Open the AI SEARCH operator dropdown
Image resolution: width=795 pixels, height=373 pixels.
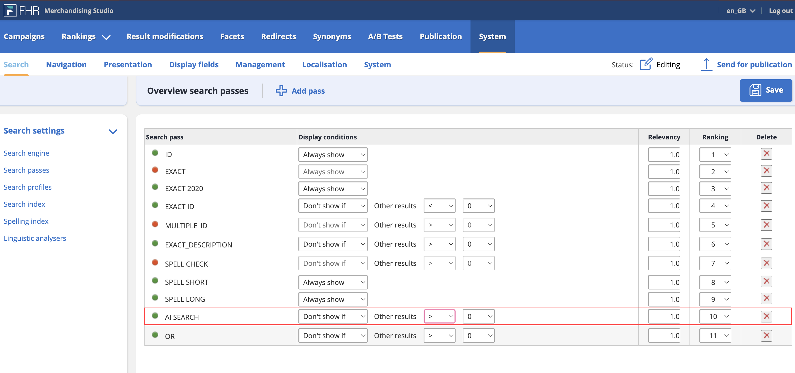coord(439,316)
